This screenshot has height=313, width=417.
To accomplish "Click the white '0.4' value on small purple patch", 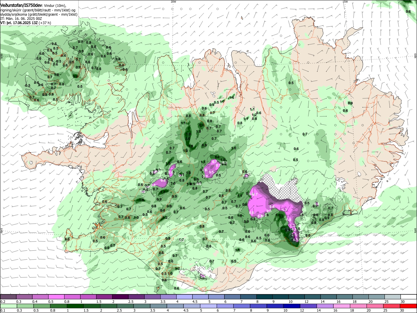I will pyautogui.click(x=316, y=205).
